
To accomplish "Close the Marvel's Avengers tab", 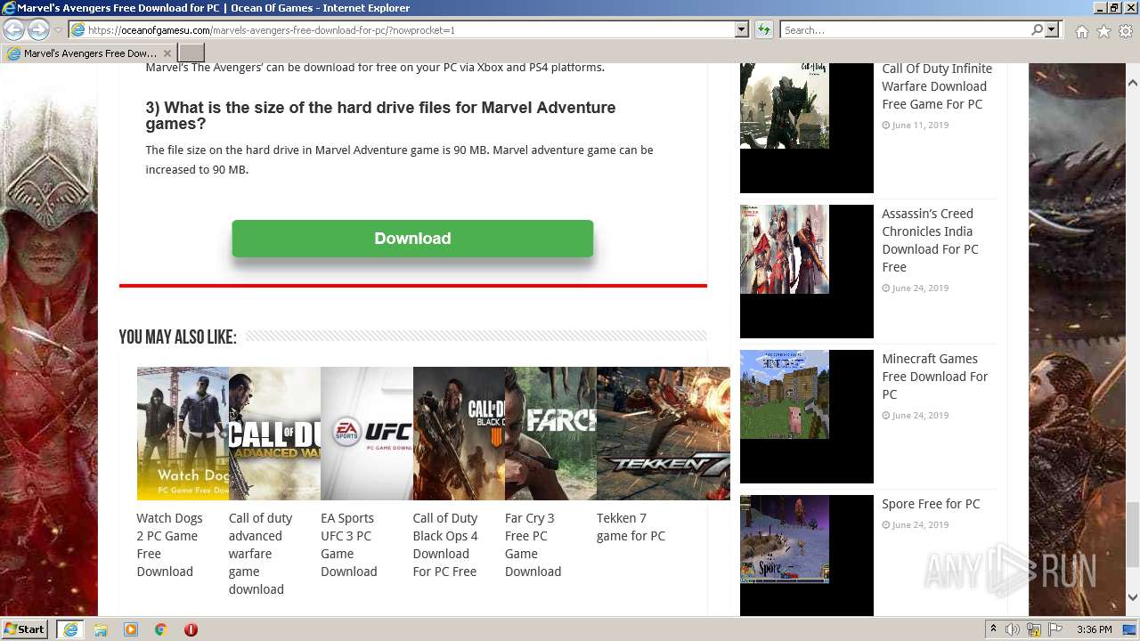I will coord(167,53).
